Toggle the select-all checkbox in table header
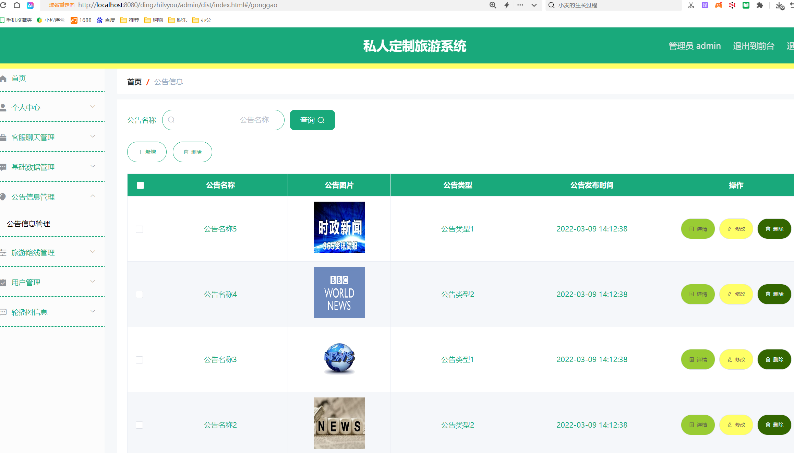Screen dimensions: 794x453 (140, 185)
